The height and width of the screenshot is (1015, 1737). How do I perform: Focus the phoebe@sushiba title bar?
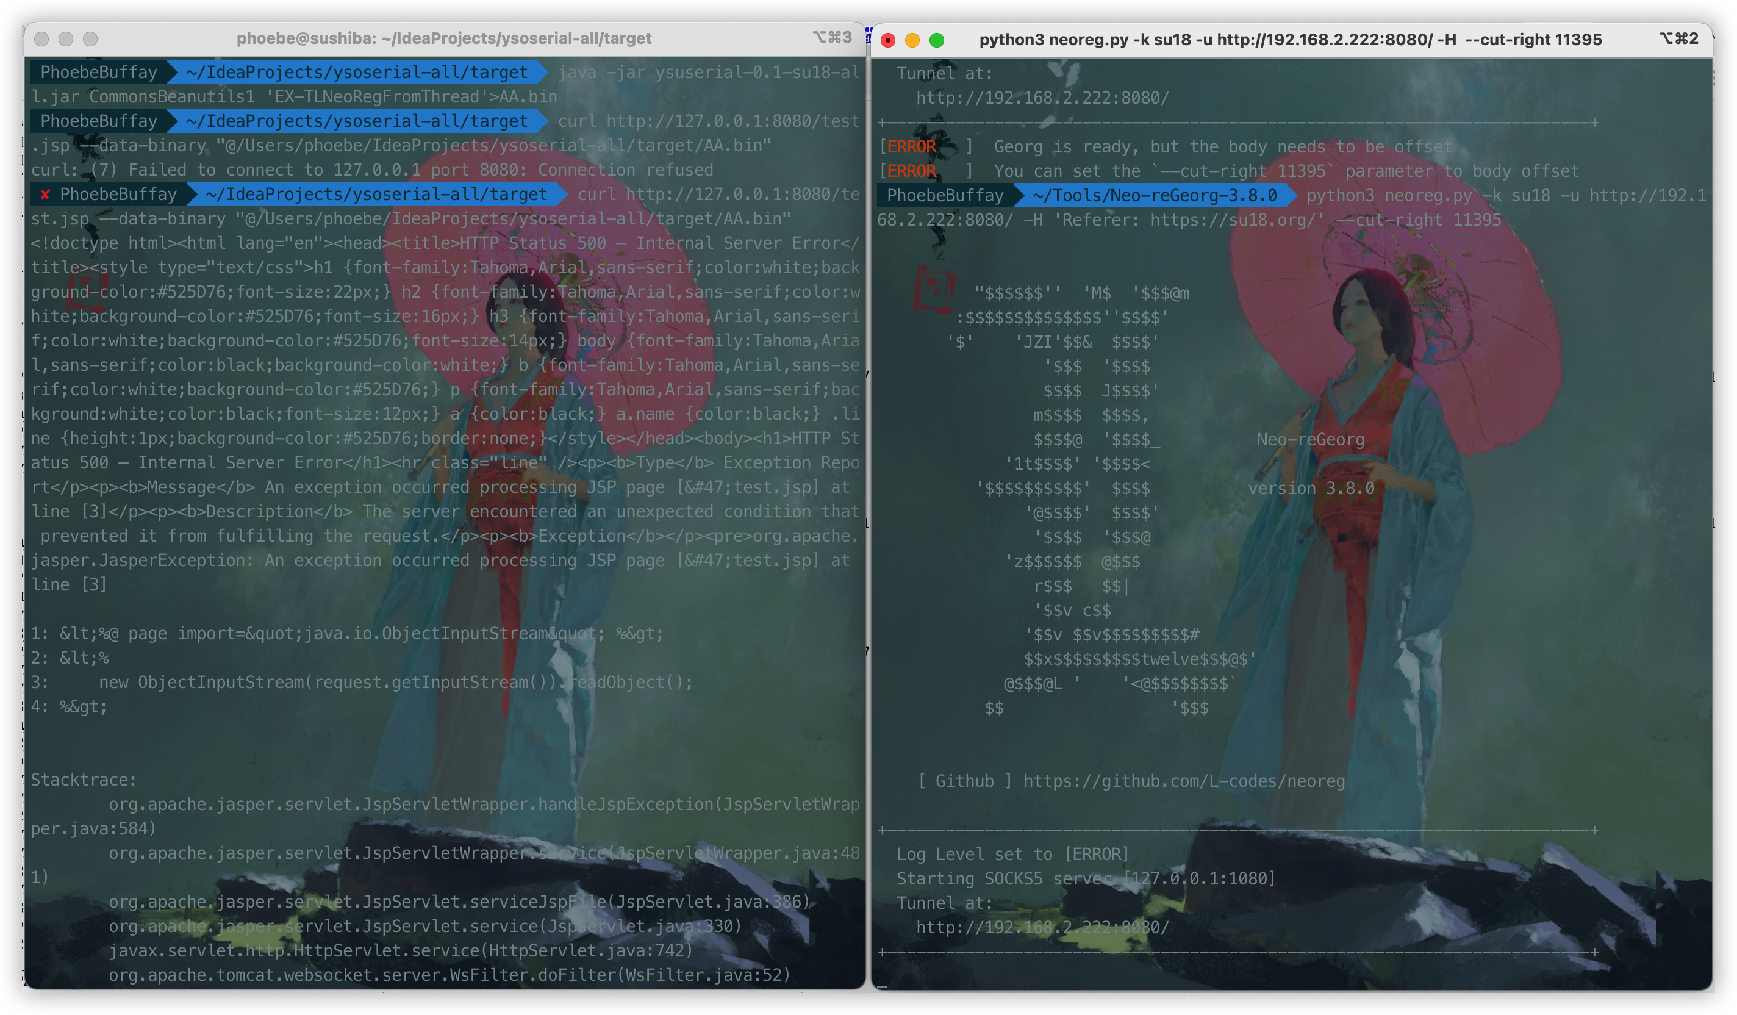click(443, 38)
